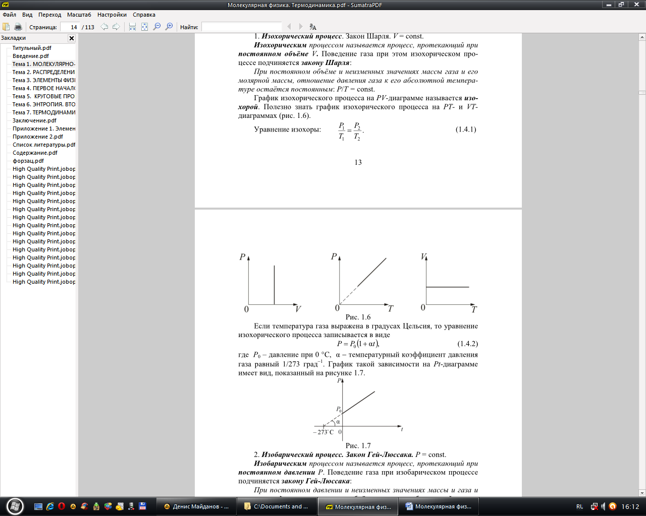Open the Файл menu

coord(9,15)
